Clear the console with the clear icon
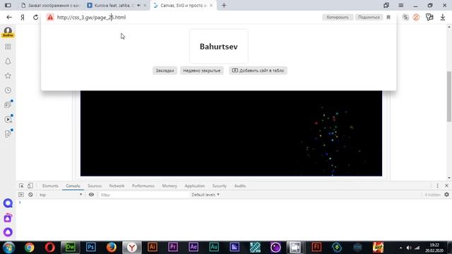The width and height of the screenshot is (452, 254). point(30,195)
